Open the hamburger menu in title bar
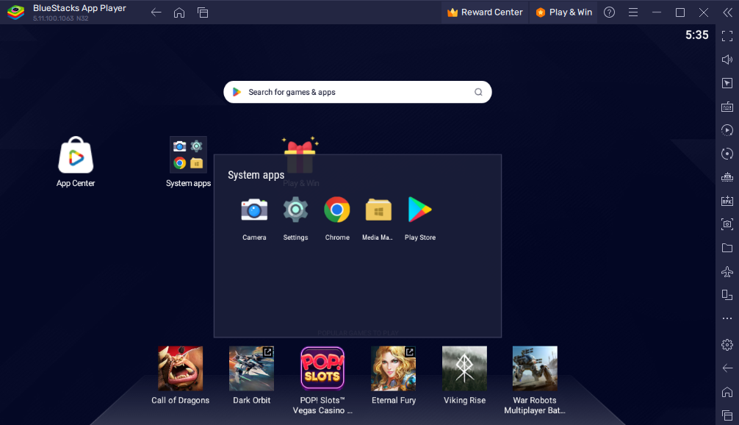The width and height of the screenshot is (739, 425). (x=633, y=12)
